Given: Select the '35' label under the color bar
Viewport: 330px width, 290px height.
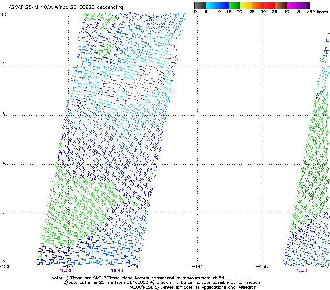Looking at the screenshot, I should [275, 12].
